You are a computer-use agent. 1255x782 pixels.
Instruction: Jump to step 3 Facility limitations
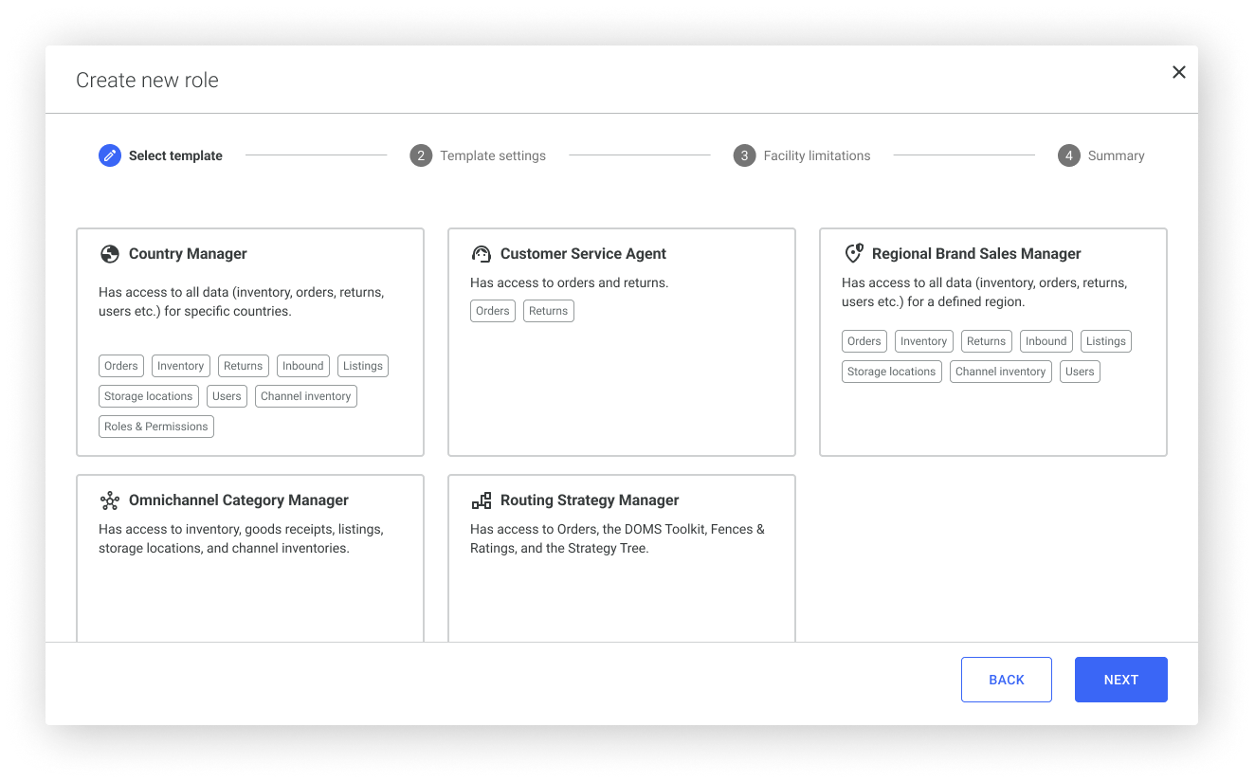point(803,155)
